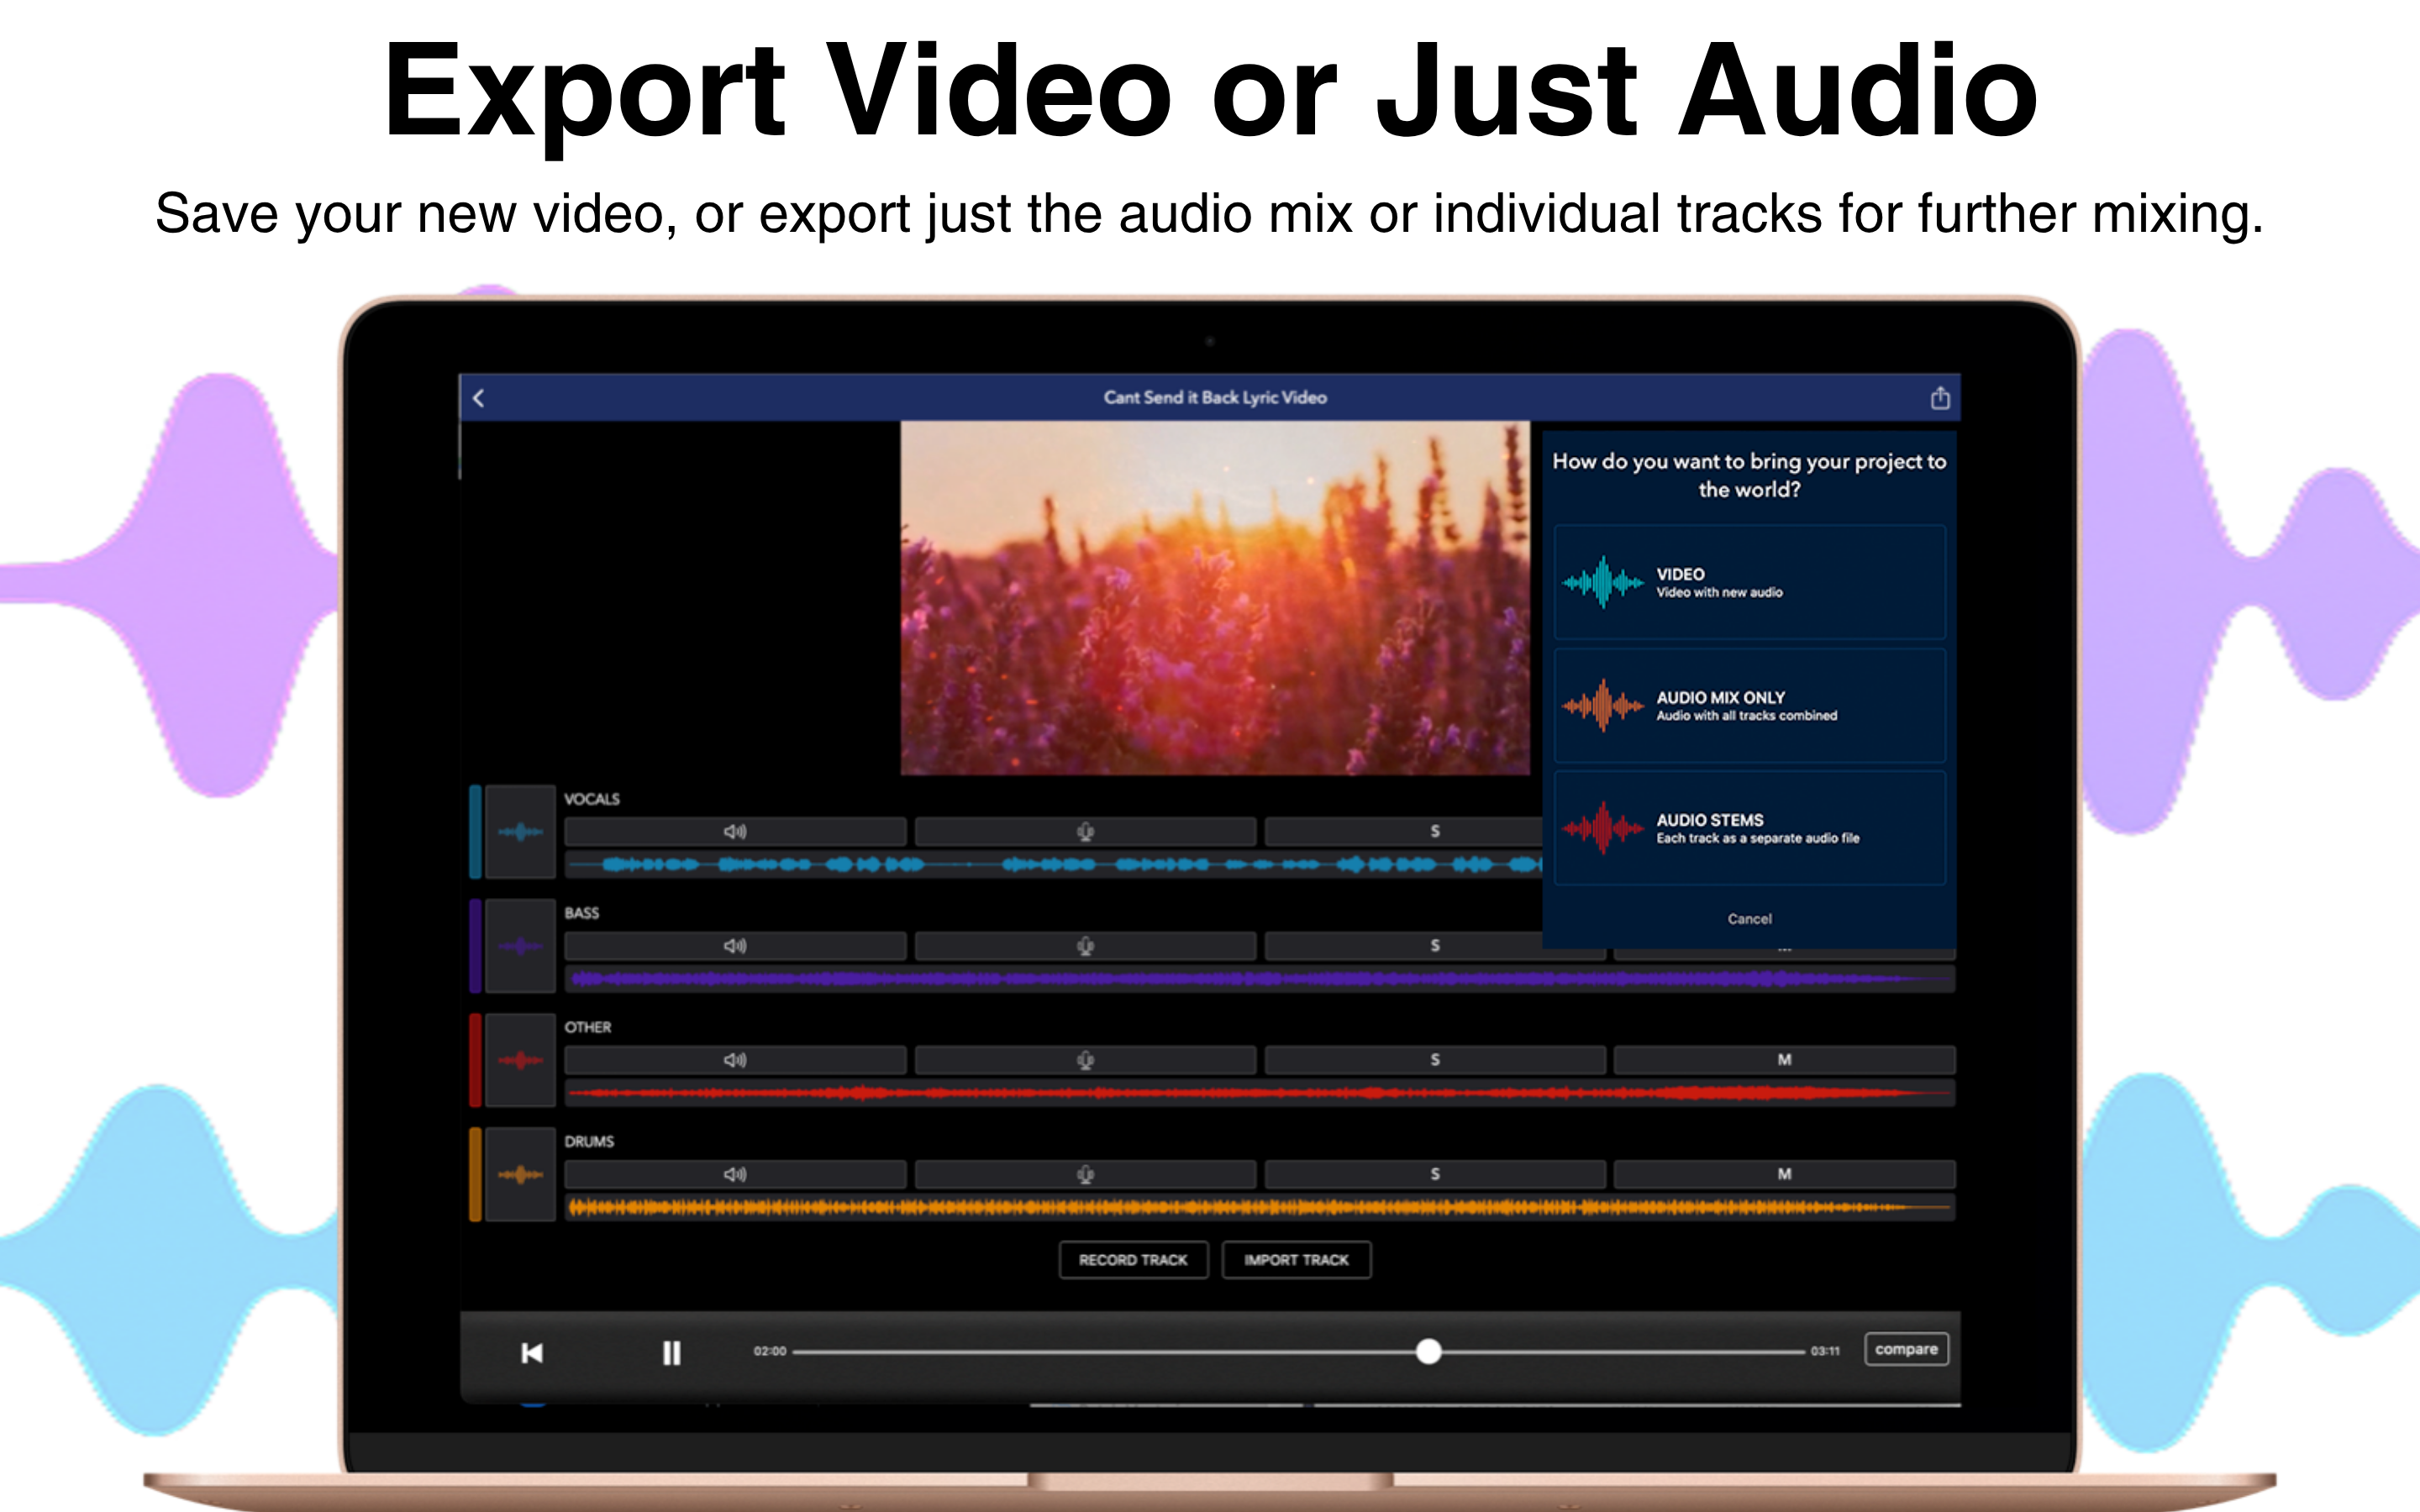Click the OTHER red waveform strip
2420x1512 pixels.
point(1260,1093)
